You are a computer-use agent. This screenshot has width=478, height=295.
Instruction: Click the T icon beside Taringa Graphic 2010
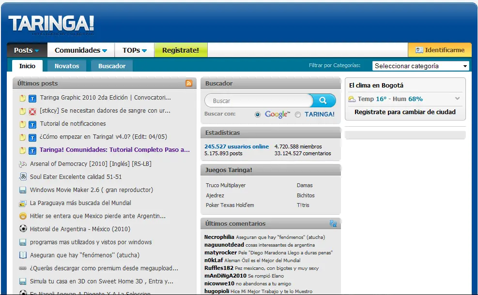click(32, 98)
